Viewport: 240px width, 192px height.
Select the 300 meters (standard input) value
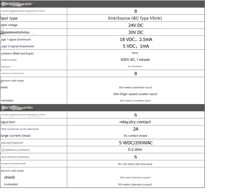click(135, 101)
